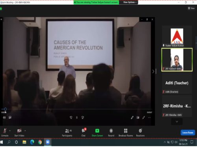Click the video progress bar handle
The width and height of the screenshot is (197, 148).
[x=5, y=109]
